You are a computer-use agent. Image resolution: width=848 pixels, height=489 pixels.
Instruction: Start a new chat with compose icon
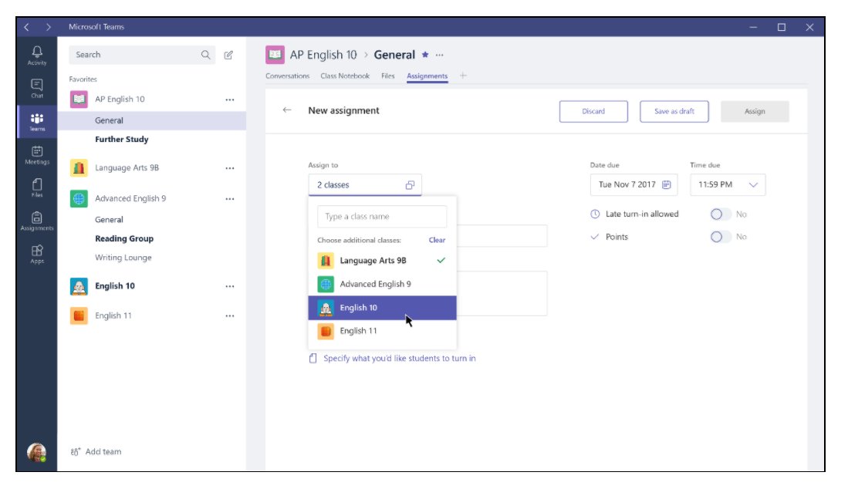coord(228,55)
